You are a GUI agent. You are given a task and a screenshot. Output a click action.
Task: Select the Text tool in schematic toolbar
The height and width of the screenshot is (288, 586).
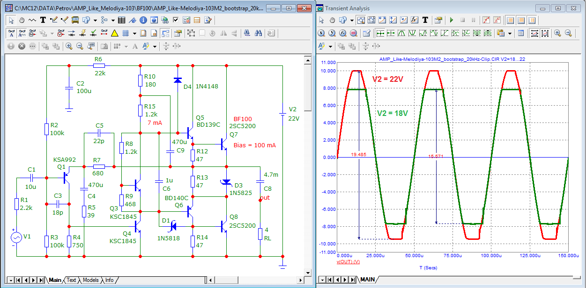point(43,20)
